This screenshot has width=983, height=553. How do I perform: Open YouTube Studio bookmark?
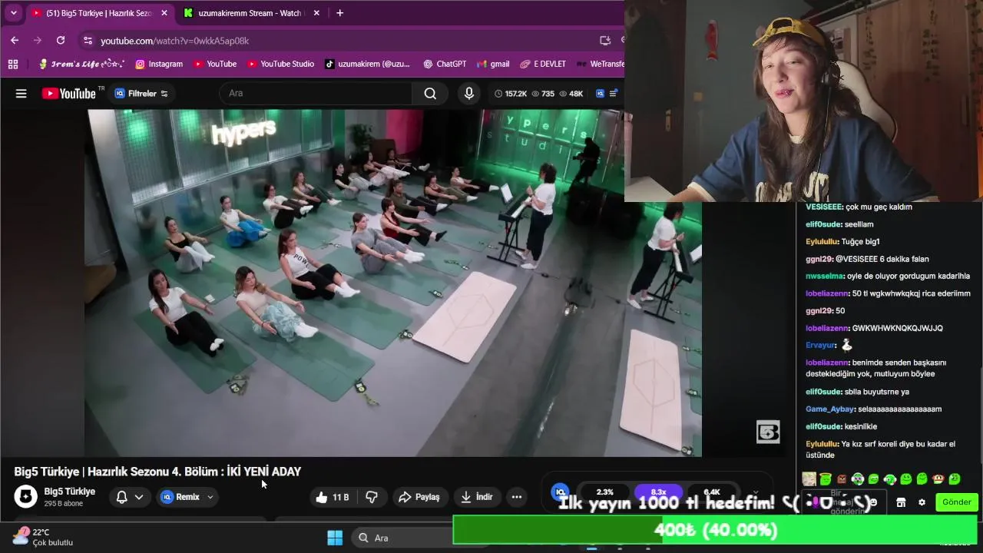coord(280,64)
